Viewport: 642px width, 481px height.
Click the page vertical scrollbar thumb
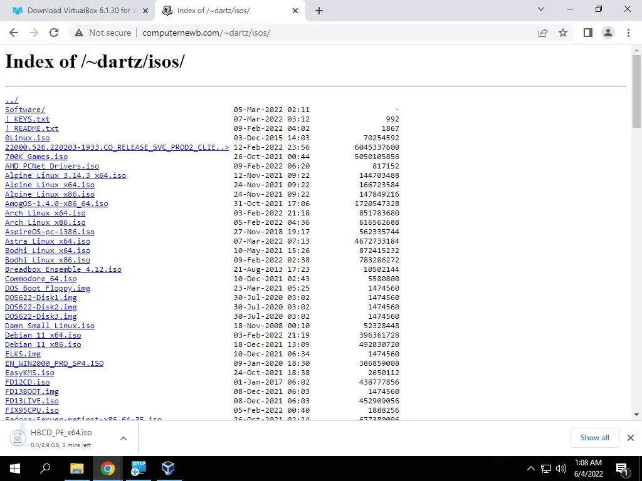point(636,91)
